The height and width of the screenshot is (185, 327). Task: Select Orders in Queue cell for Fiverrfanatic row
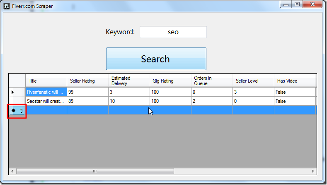tap(212, 92)
